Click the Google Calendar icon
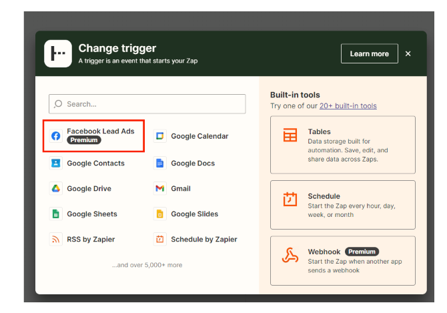 [160, 136]
